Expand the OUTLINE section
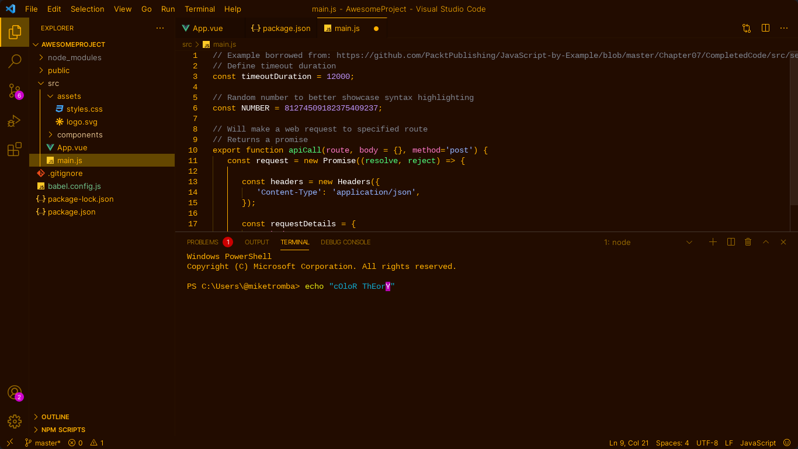Viewport: 798px width, 449px height. tap(55, 417)
